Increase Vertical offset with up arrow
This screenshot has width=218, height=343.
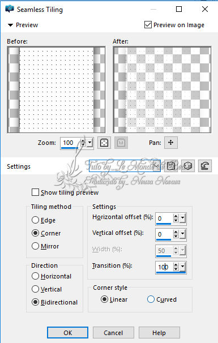pyautogui.click(x=176, y=232)
